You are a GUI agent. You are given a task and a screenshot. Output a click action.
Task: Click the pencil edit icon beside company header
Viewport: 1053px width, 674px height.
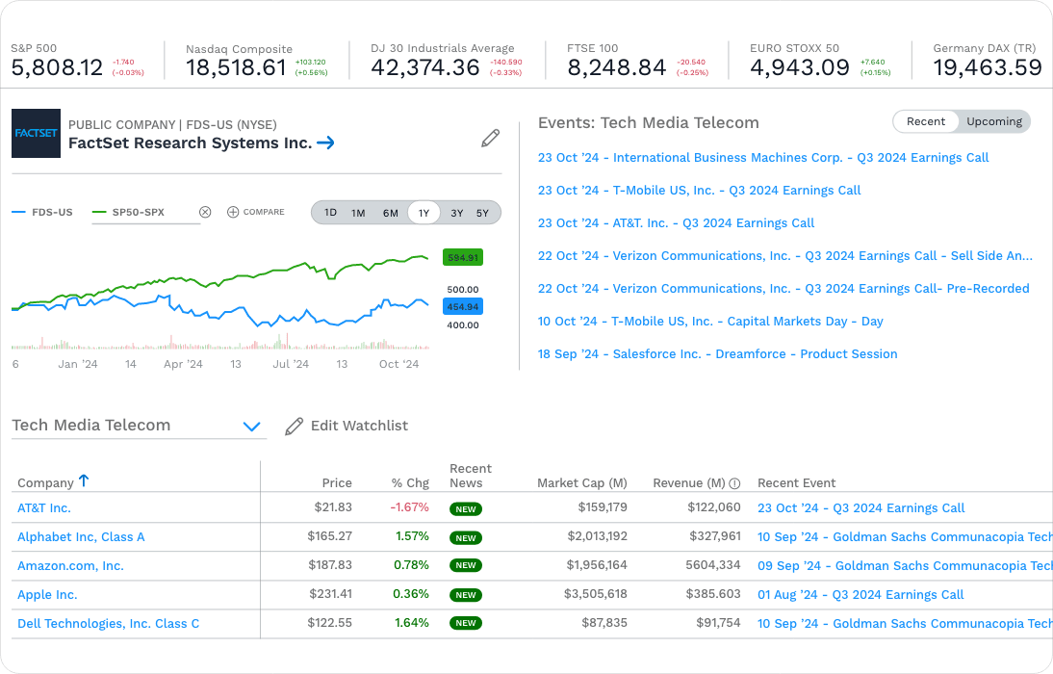[490, 138]
